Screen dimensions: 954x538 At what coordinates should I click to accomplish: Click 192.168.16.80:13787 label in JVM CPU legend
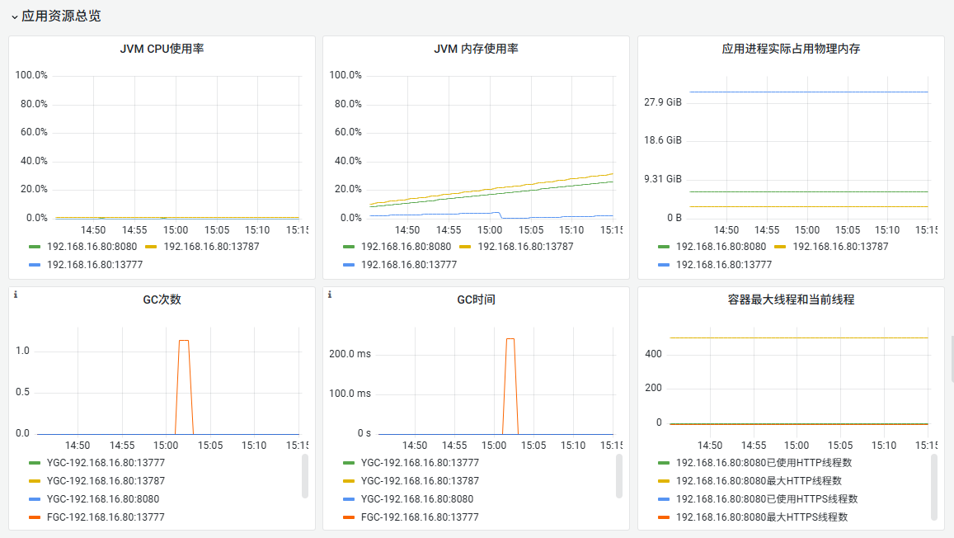[211, 247]
